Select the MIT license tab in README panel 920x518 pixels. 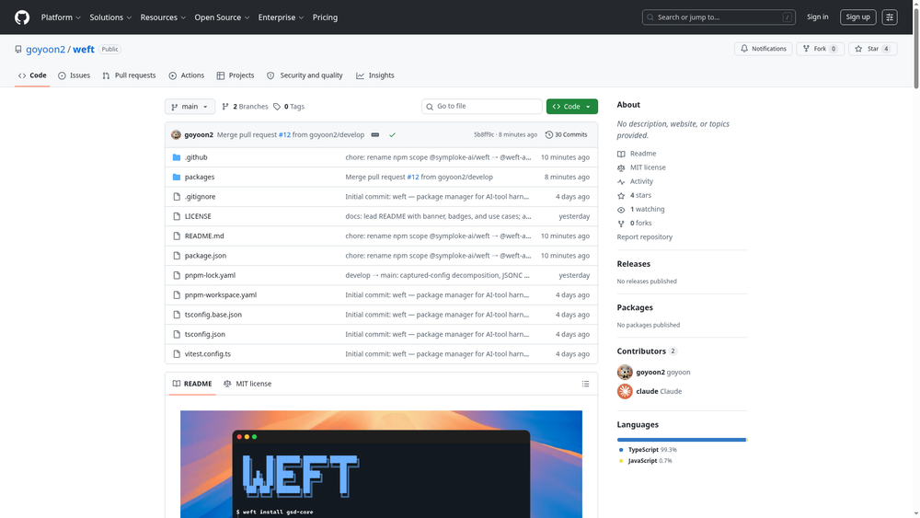coord(247,384)
